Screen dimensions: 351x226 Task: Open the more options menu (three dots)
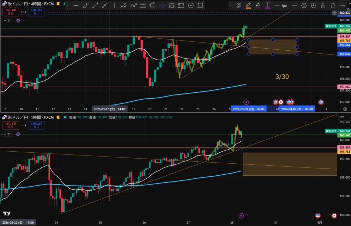(342, 5)
